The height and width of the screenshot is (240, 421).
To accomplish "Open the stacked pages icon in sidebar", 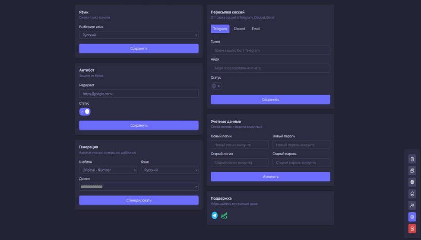I will pos(412,171).
